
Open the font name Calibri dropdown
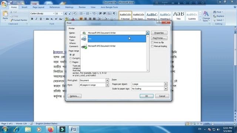(x=53, y=14)
